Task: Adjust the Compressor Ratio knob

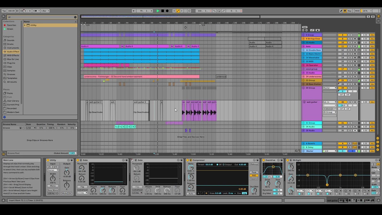Action: [191, 168]
